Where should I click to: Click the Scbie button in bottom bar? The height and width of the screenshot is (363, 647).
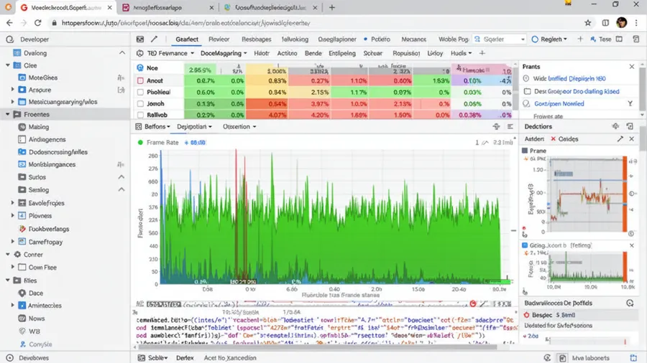(152, 358)
